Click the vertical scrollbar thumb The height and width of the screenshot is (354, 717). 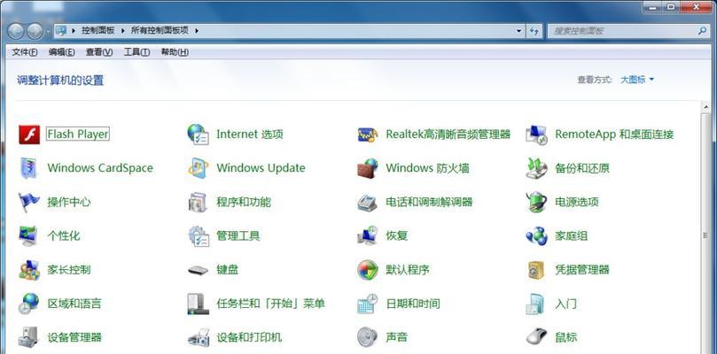coord(705,235)
